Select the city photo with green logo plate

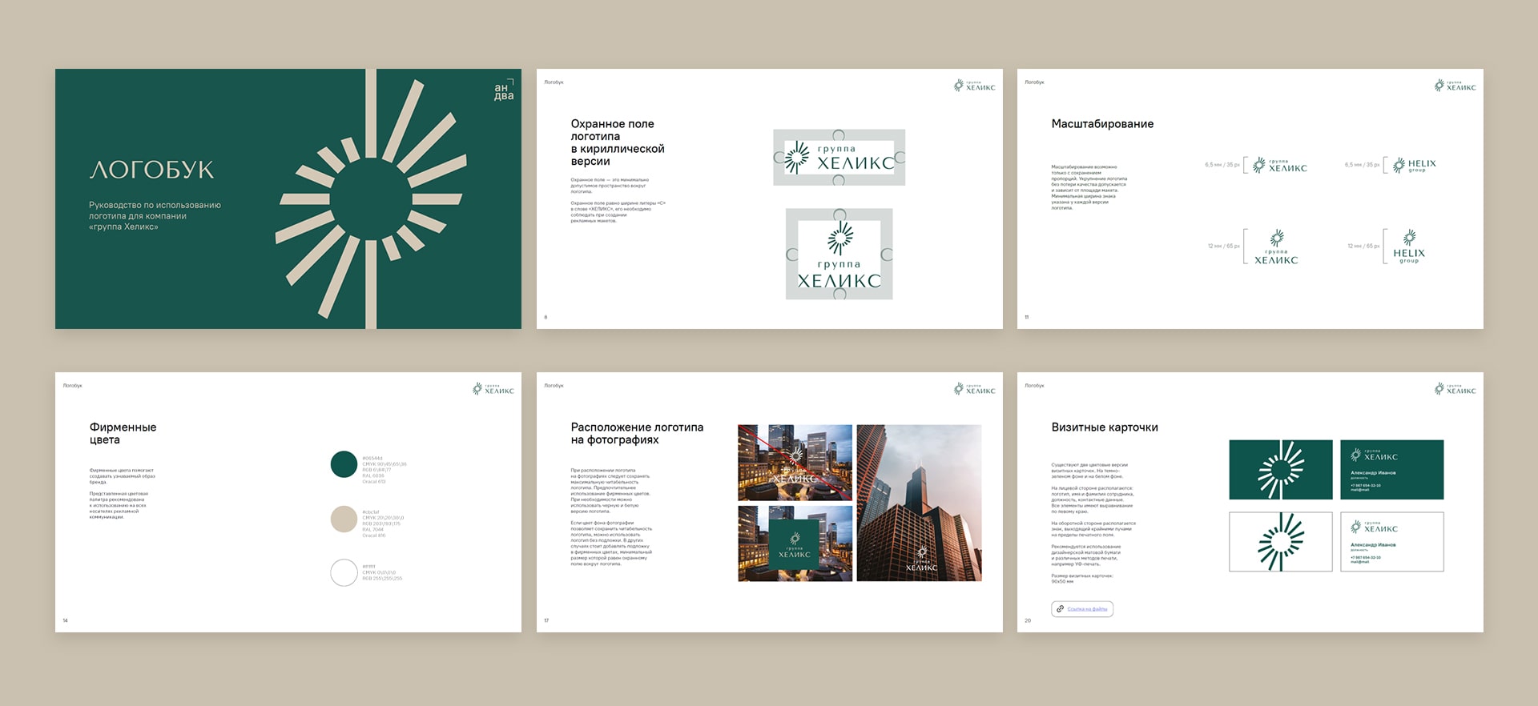pyautogui.click(x=794, y=544)
